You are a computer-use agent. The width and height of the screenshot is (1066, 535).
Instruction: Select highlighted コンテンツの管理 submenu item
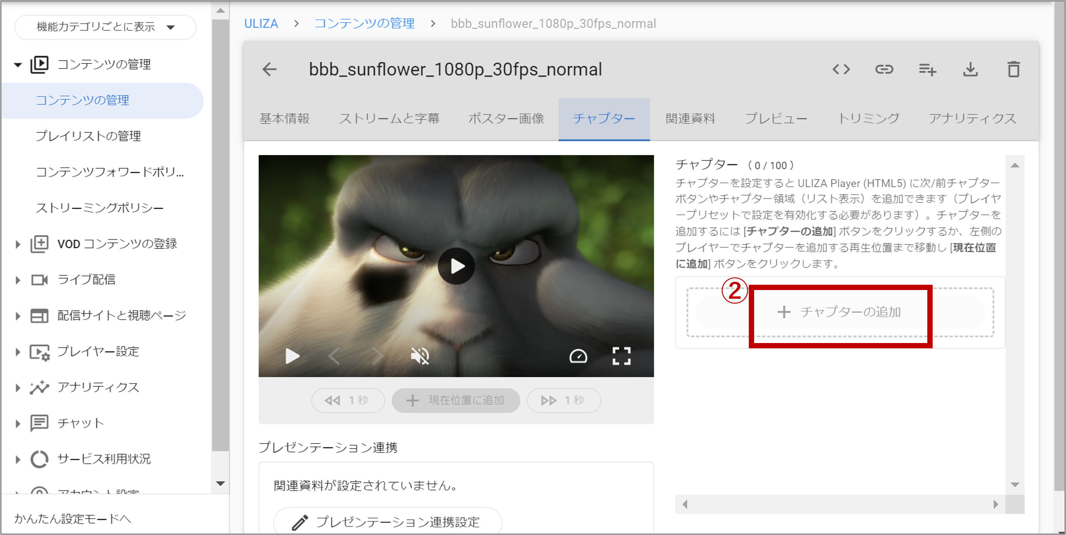(103, 100)
